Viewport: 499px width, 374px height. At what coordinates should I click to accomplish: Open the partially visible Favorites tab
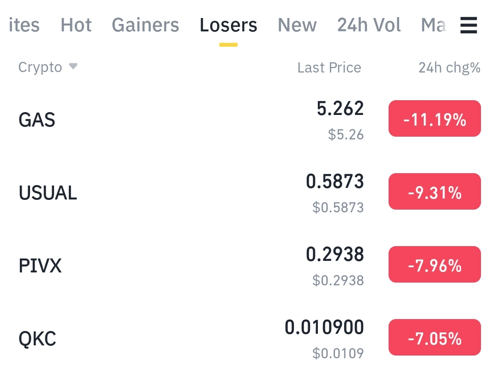click(24, 25)
